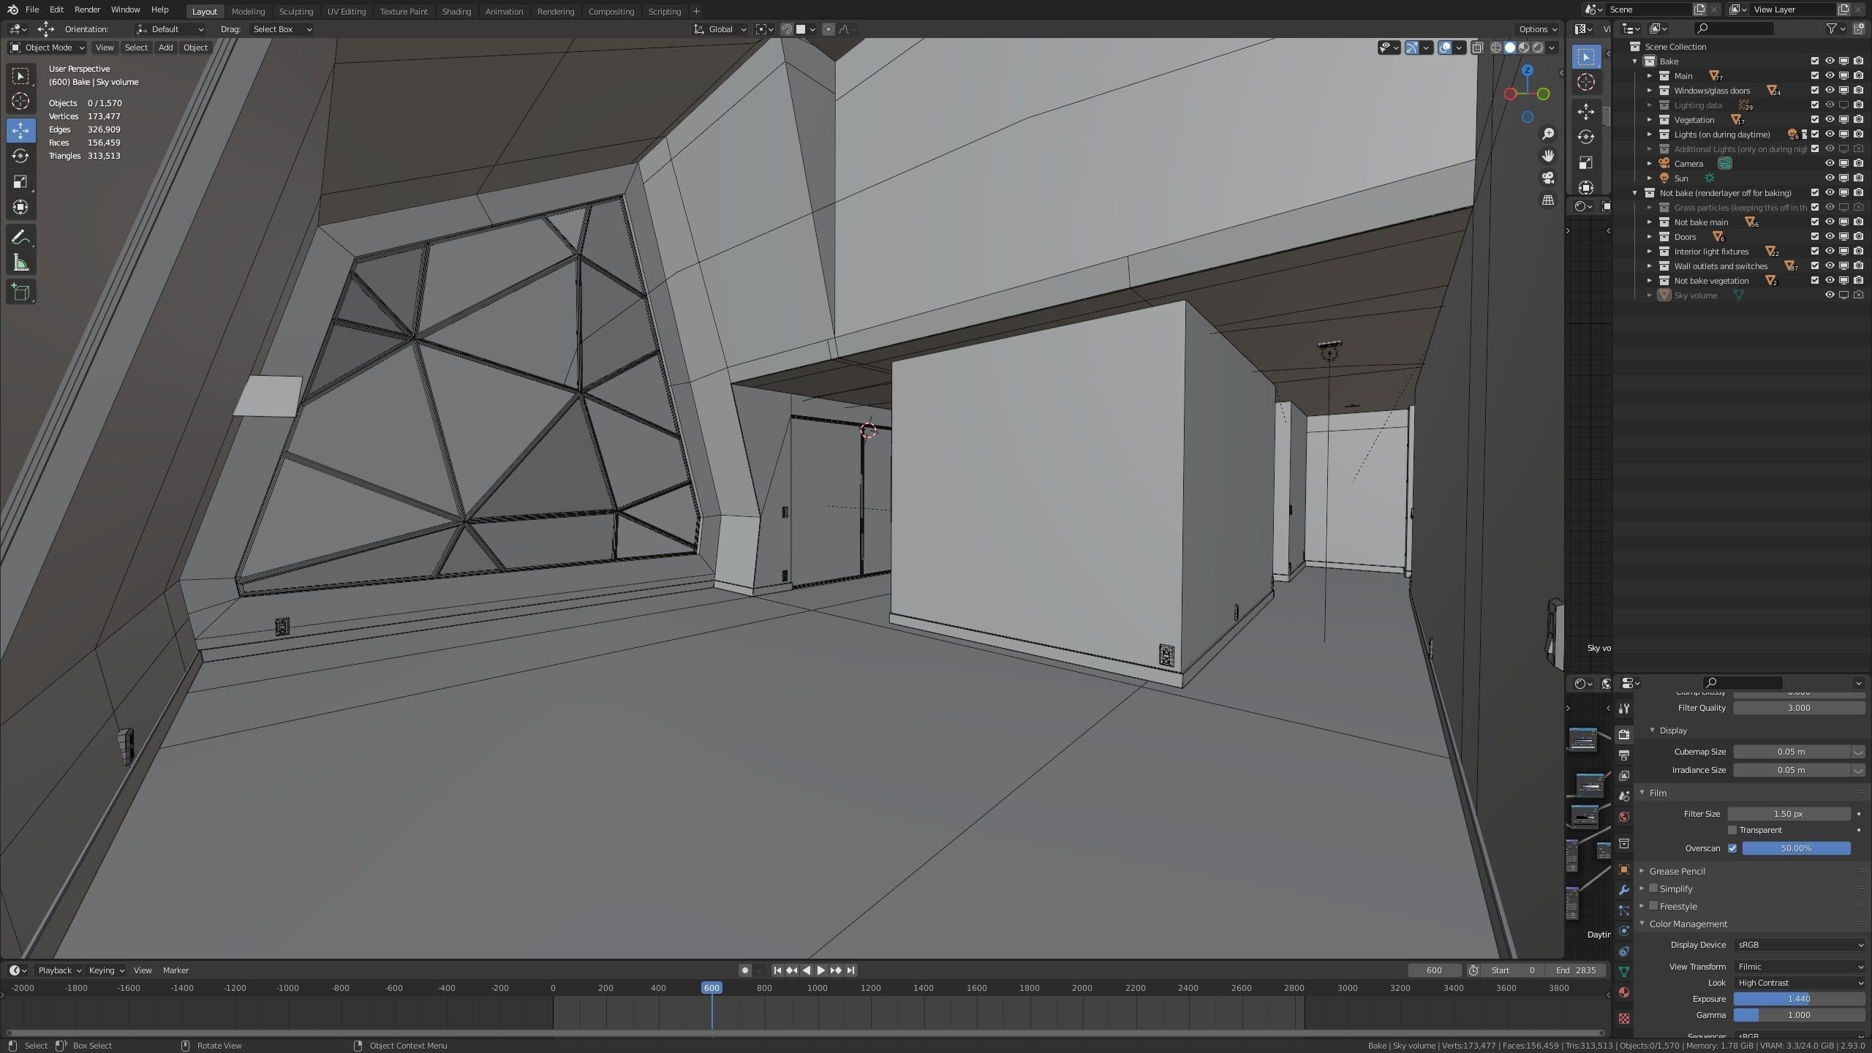Activate the Transform tool in left toolbar
1872x1053 pixels.
20,207
